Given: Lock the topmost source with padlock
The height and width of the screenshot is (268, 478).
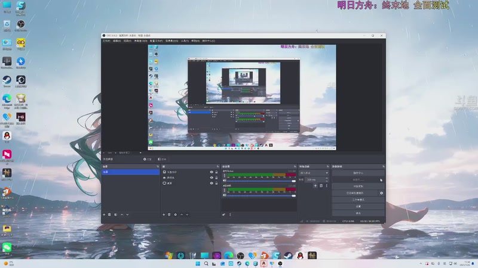Looking at the screenshot, I should pos(216,172).
